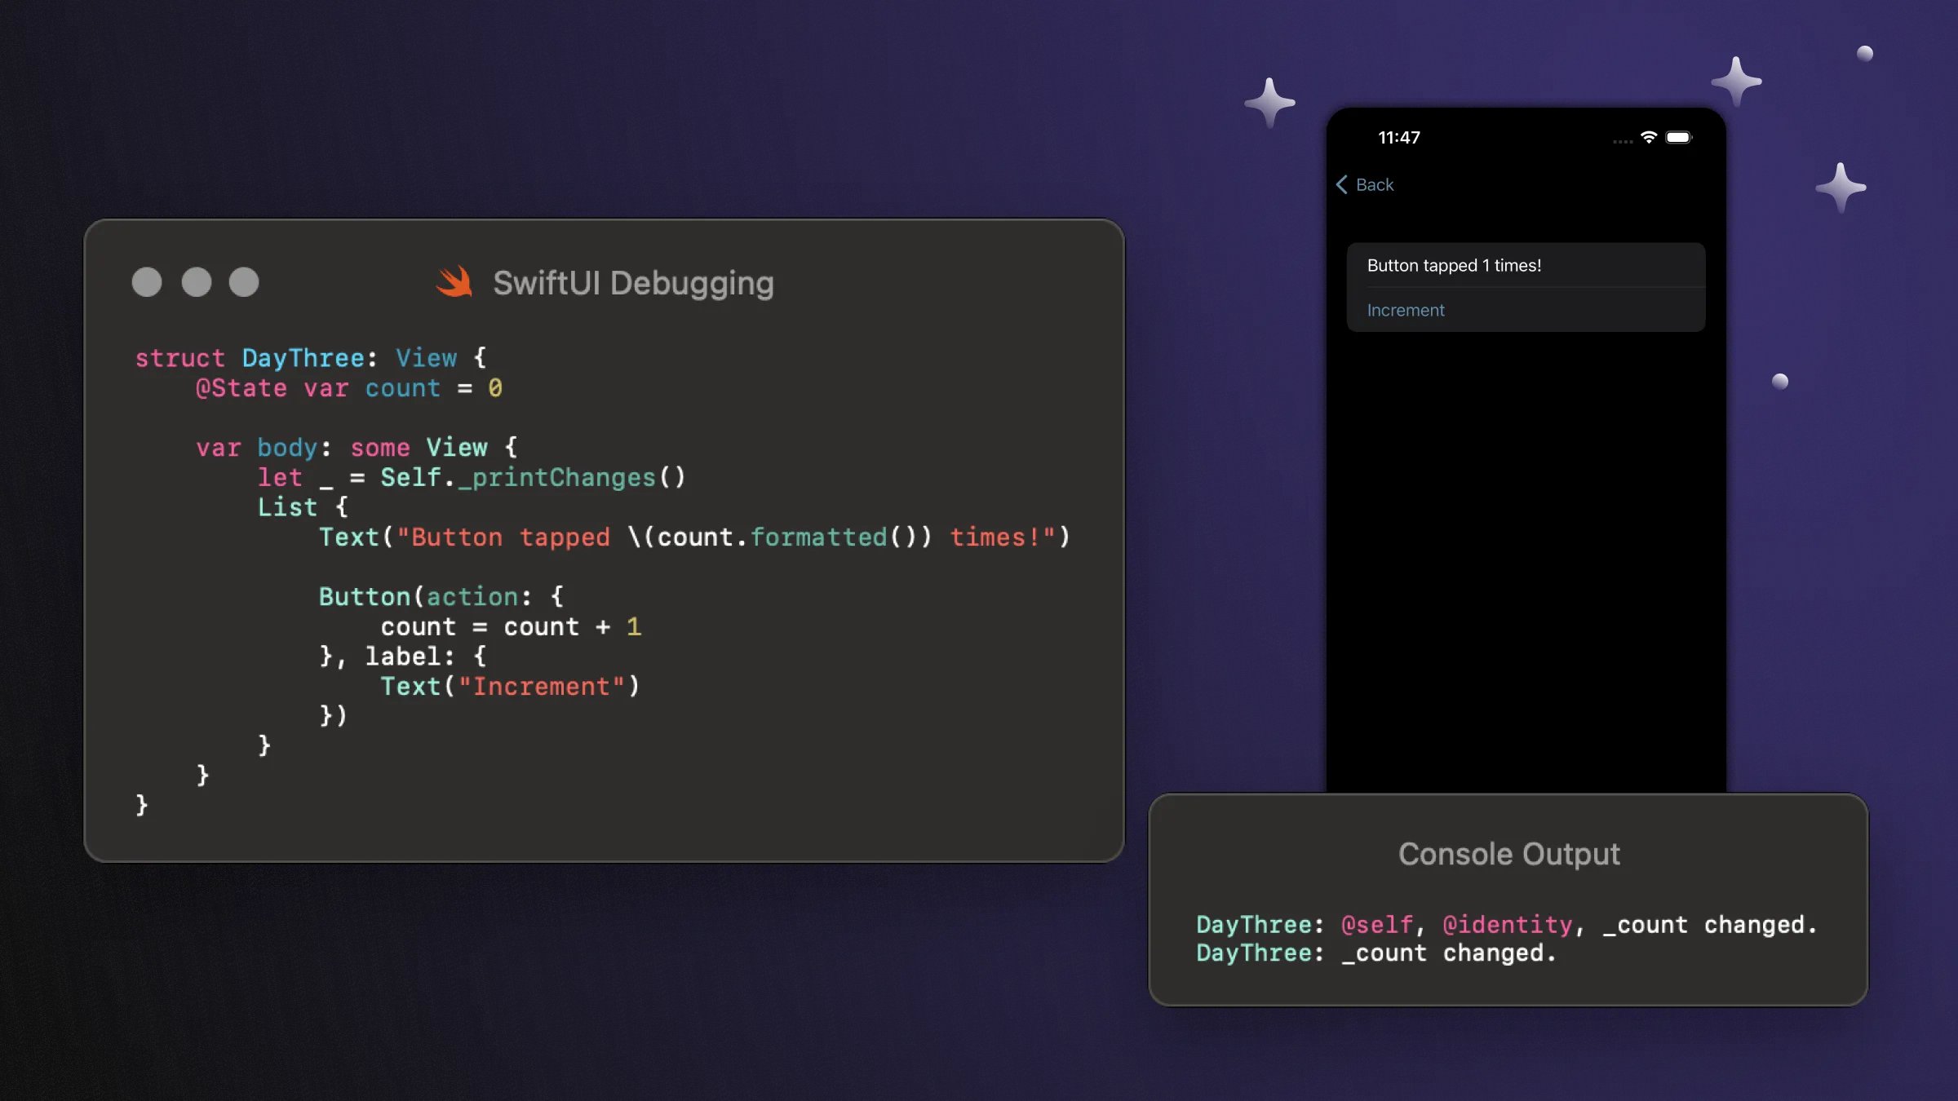The width and height of the screenshot is (1958, 1101).
Task: Click the DayThree struct name in the code
Action: click(x=303, y=357)
